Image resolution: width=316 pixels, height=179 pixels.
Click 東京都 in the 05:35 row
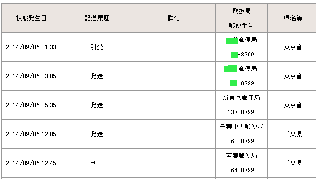tap(293, 105)
